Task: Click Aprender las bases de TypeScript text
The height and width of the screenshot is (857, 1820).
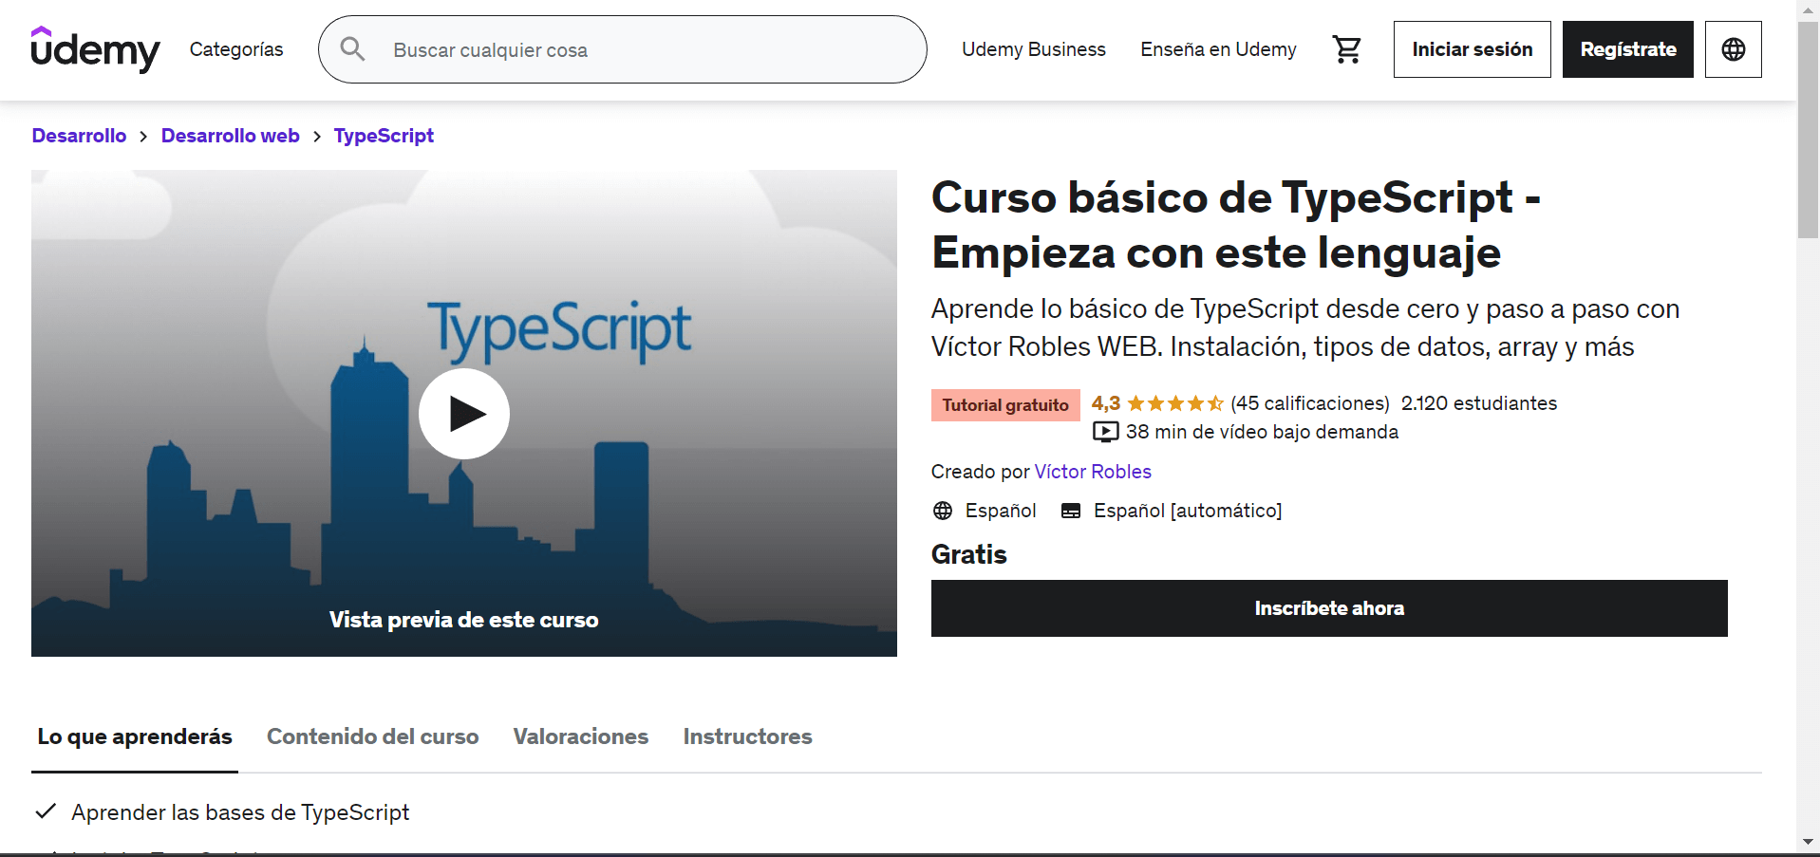Action: coord(240,812)
